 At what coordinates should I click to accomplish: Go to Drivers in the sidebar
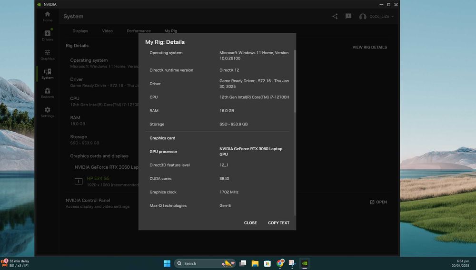click(x=47, y=36)
